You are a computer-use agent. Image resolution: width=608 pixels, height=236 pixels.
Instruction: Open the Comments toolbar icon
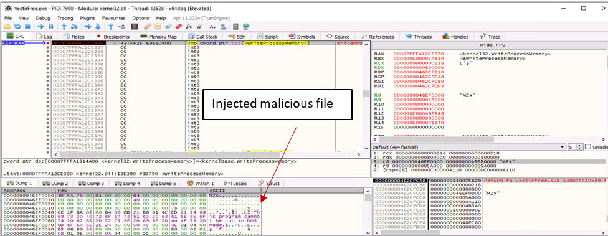point(158,27)
